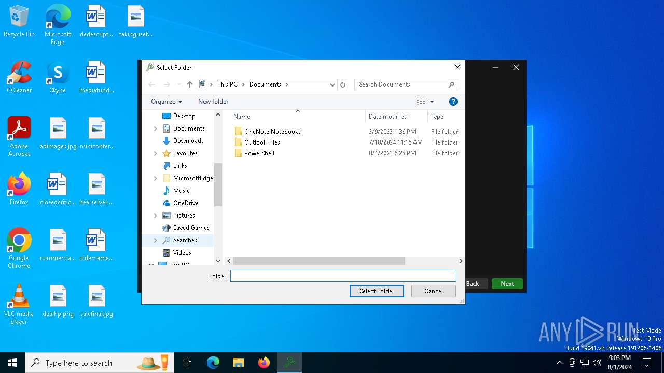This screenshot has height=373, width=664.
Task: Select the salefinal.jpg desktop file
Action: tap(96, 301)
